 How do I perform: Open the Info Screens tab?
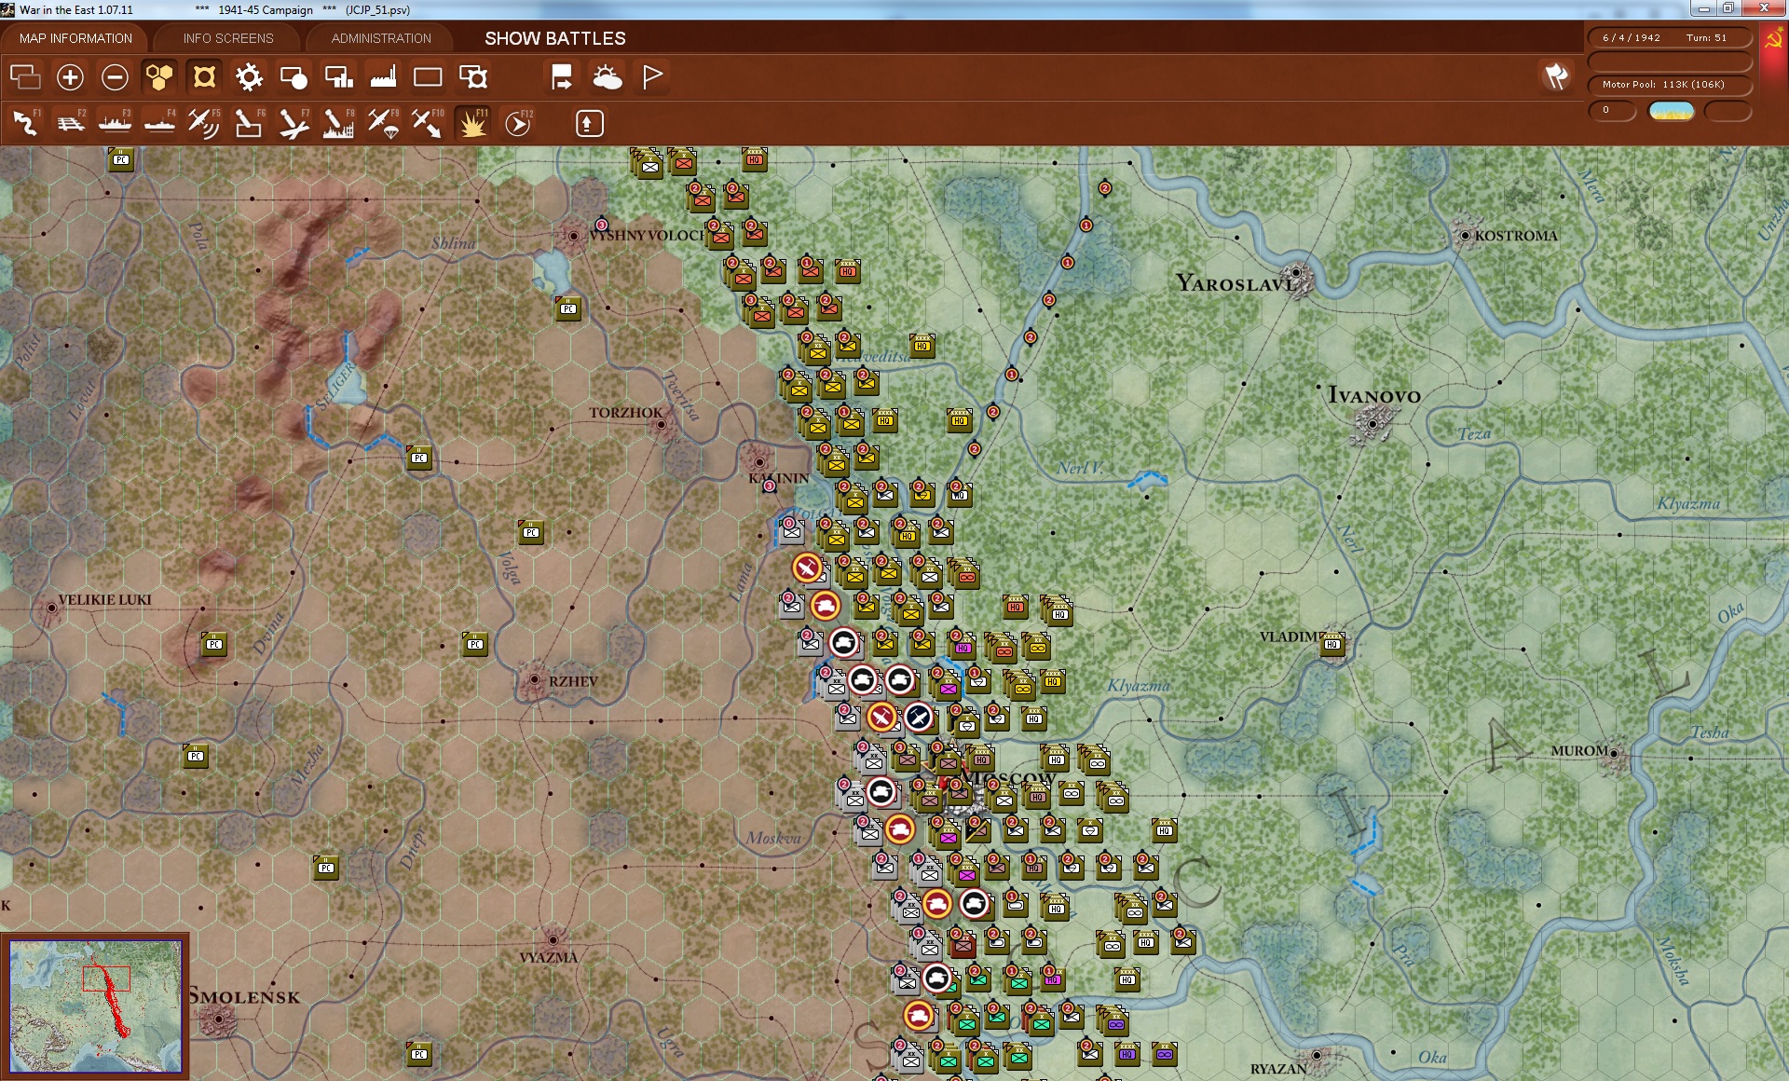[228, 38]
